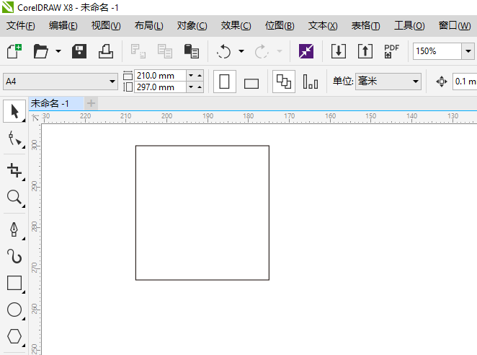Click the 150% zoom level field
This screenshot has height=355, width=477.
(x=437, y=51)
